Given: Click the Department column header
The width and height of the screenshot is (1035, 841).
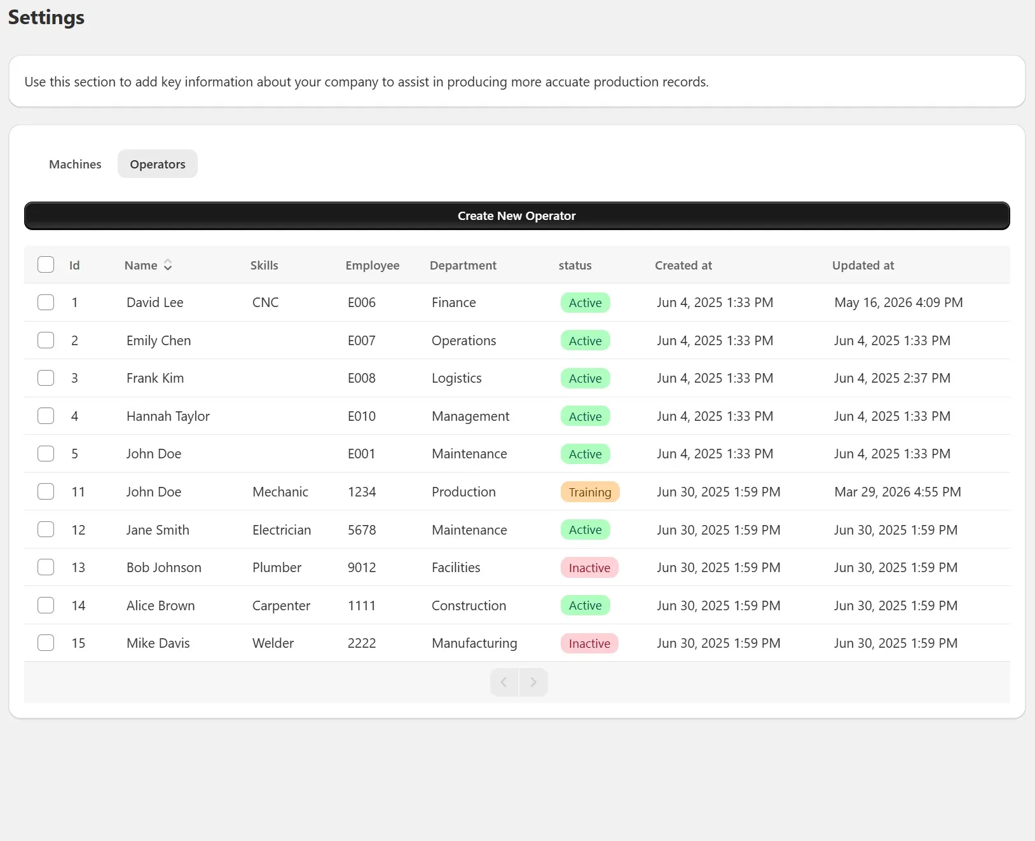Looking at the screenshot, I should click(x=463, y=265).
